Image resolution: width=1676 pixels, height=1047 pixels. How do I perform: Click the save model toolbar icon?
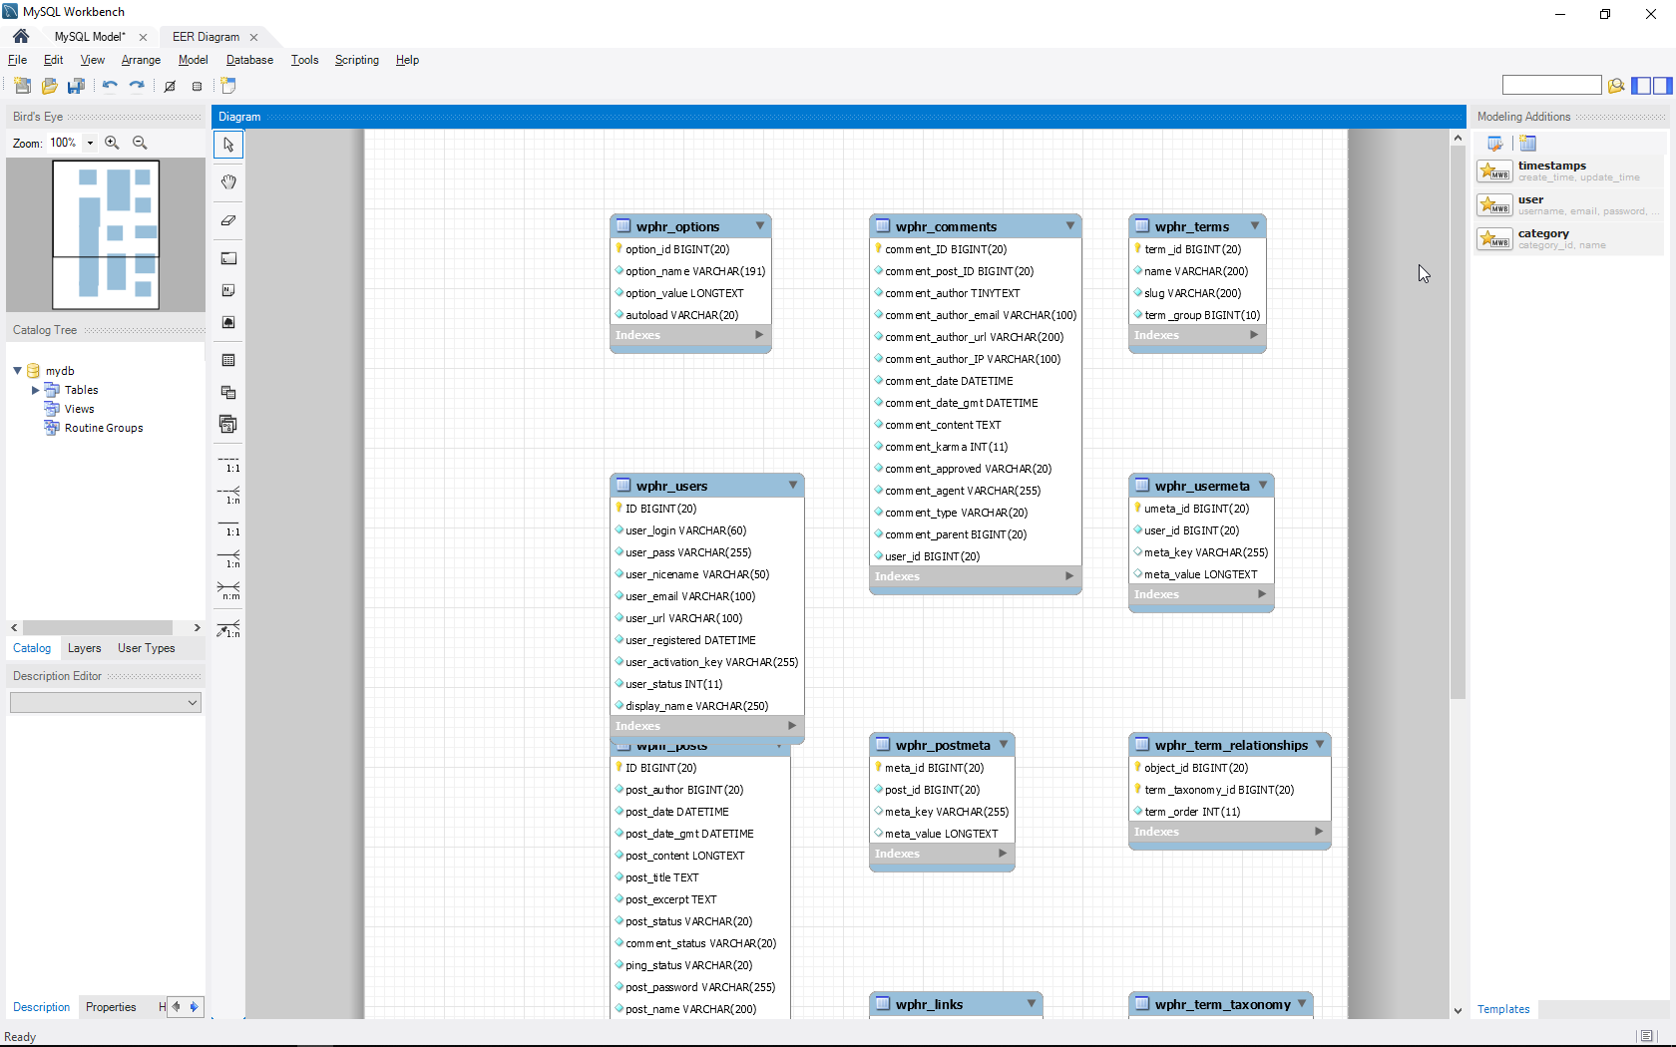[x=77, y=86]
